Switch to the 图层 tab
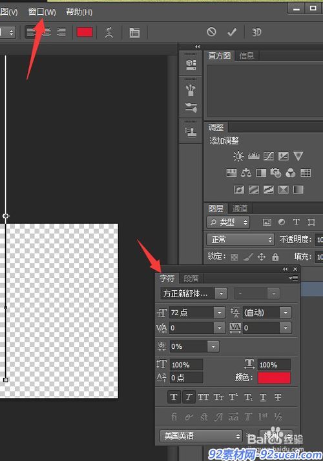The height and width of the screenshot is (461, 323). (x=216, y=208)
